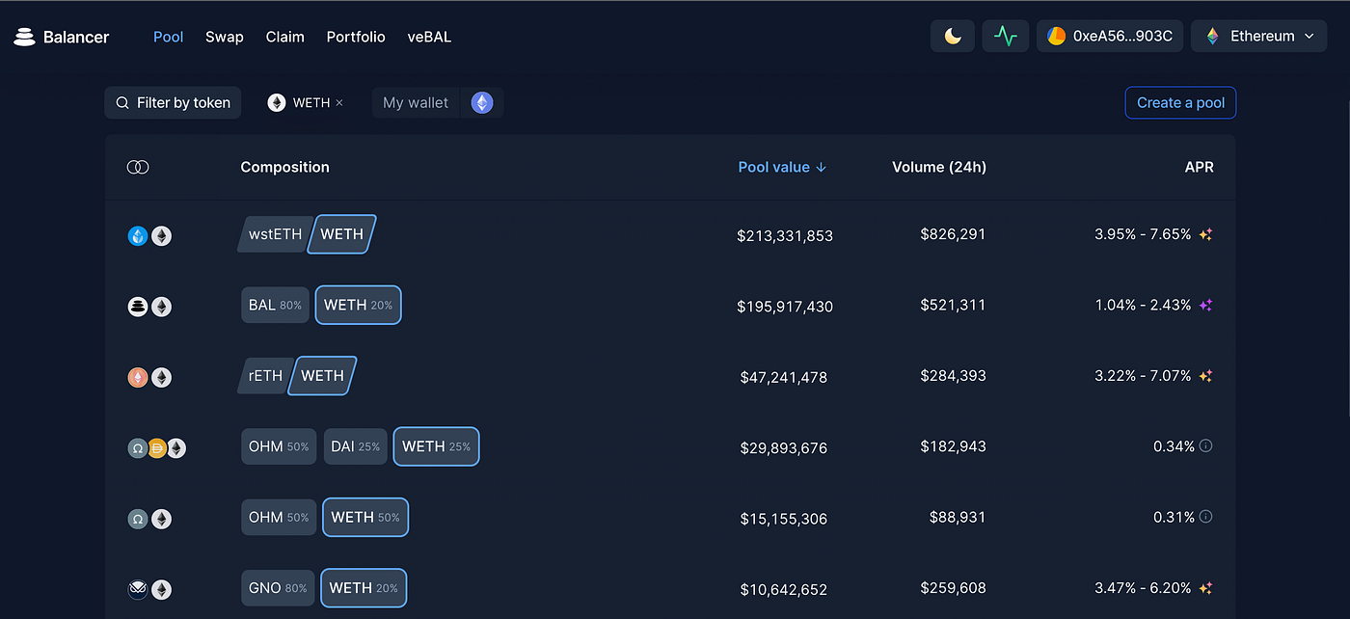This screenshot has width=1350, height=619.
Task: Click the WETH filter token icon
Action: coord(277,102)
